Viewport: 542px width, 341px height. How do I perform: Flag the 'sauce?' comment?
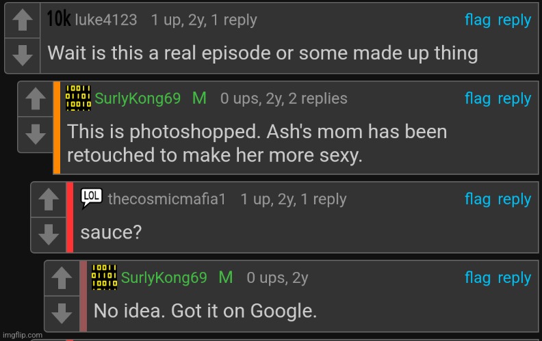478,199
